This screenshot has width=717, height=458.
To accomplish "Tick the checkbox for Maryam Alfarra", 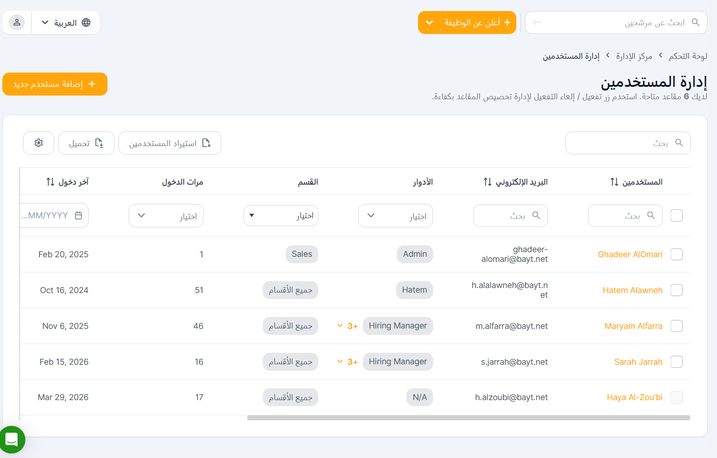I will (x=676, y=326).
